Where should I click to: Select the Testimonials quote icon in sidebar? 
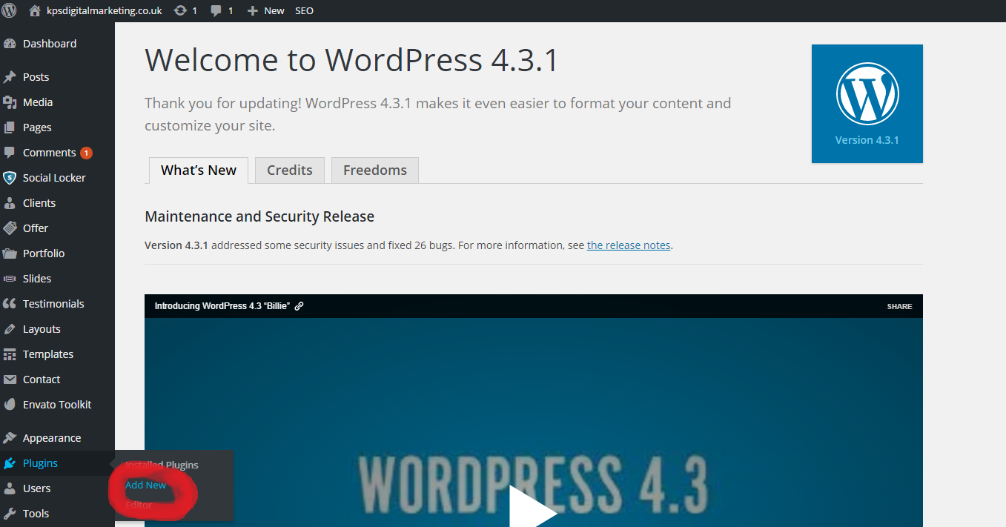10,304
